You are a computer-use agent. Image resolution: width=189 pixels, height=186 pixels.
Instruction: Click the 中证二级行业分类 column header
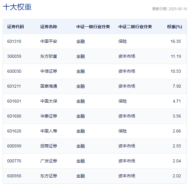click(135, 27)
